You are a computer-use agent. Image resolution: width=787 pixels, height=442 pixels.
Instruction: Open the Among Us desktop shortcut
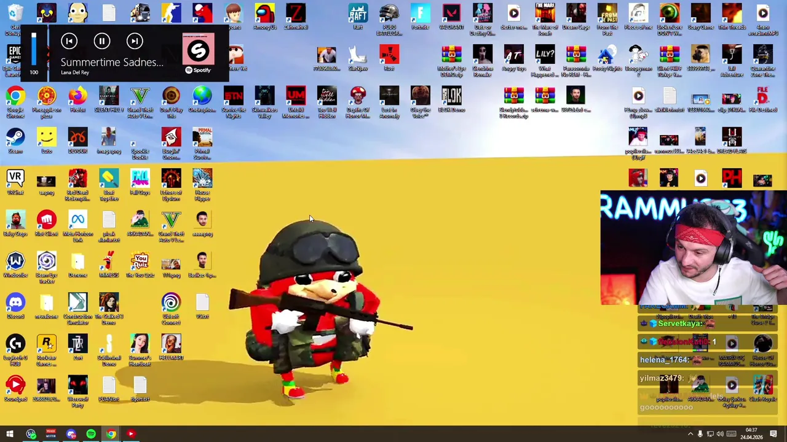tap(264, 17)
